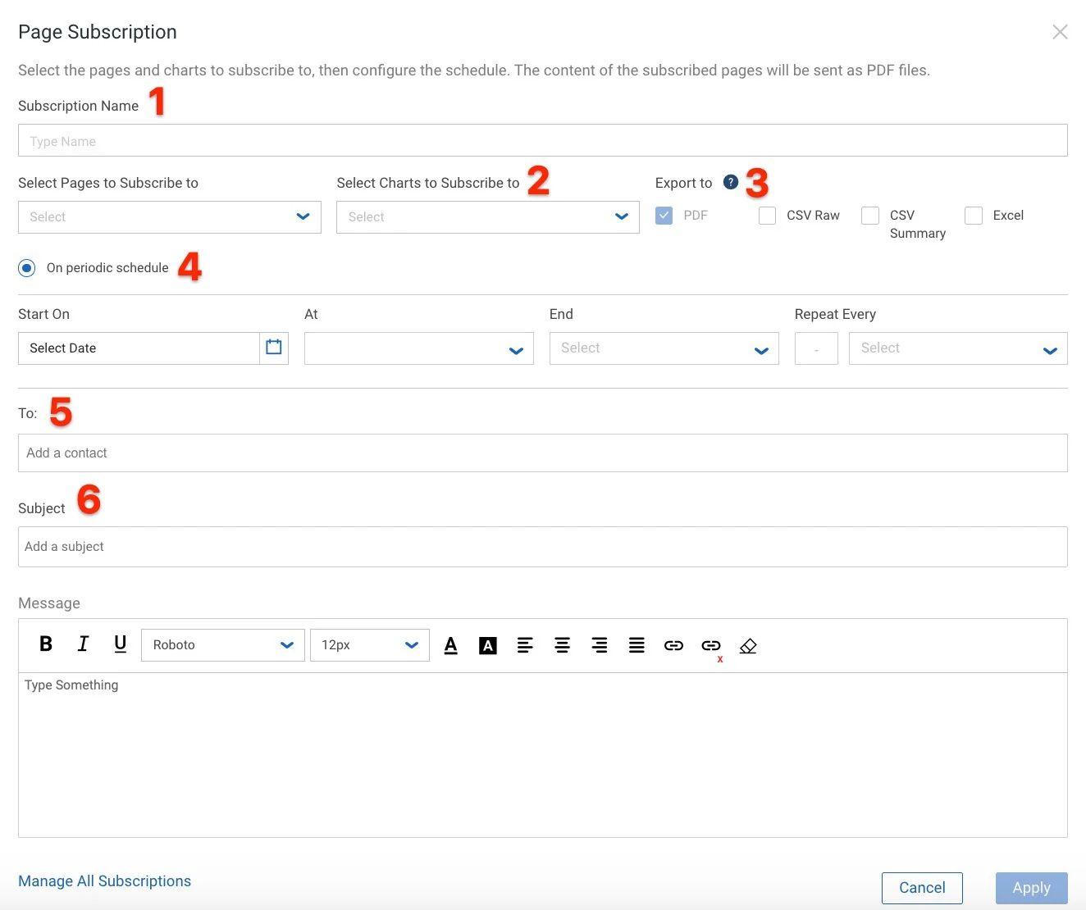
Task: Check the Excel export option
Action: click(x=974, y=216)
